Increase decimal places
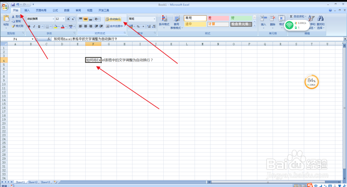This screenshot has width=347, height=187. point(149,26)
